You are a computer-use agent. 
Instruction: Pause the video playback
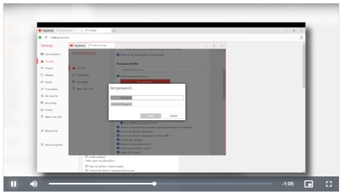[14, 184]
